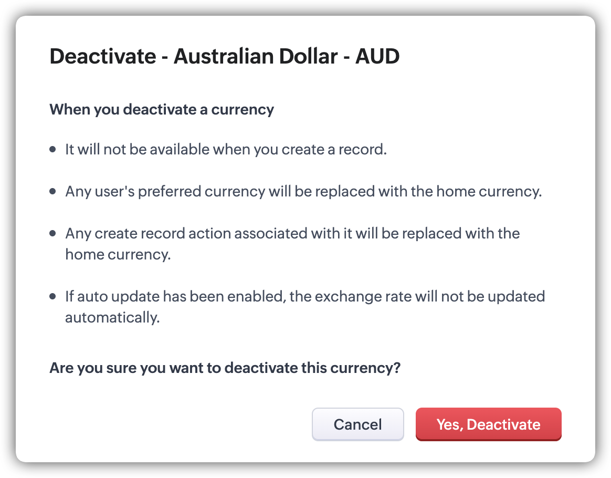Click the bullet dot before 'Any user's preferred currency'
The height and width of the screenshot is (478, 611).
(x=52, y=192)
